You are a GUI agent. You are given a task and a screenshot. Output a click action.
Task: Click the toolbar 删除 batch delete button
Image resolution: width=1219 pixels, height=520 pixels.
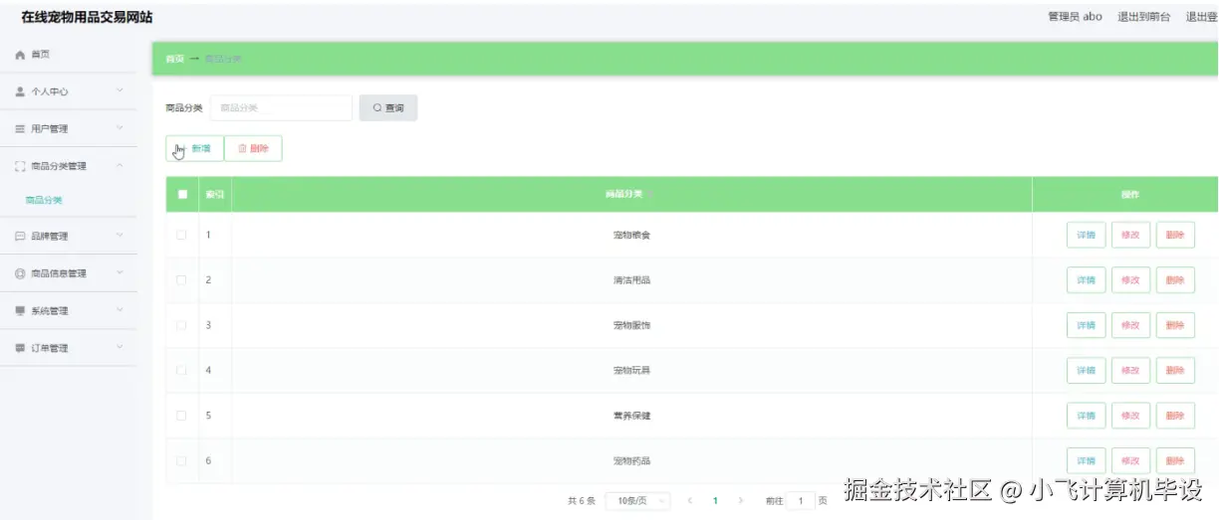(253, 148)
